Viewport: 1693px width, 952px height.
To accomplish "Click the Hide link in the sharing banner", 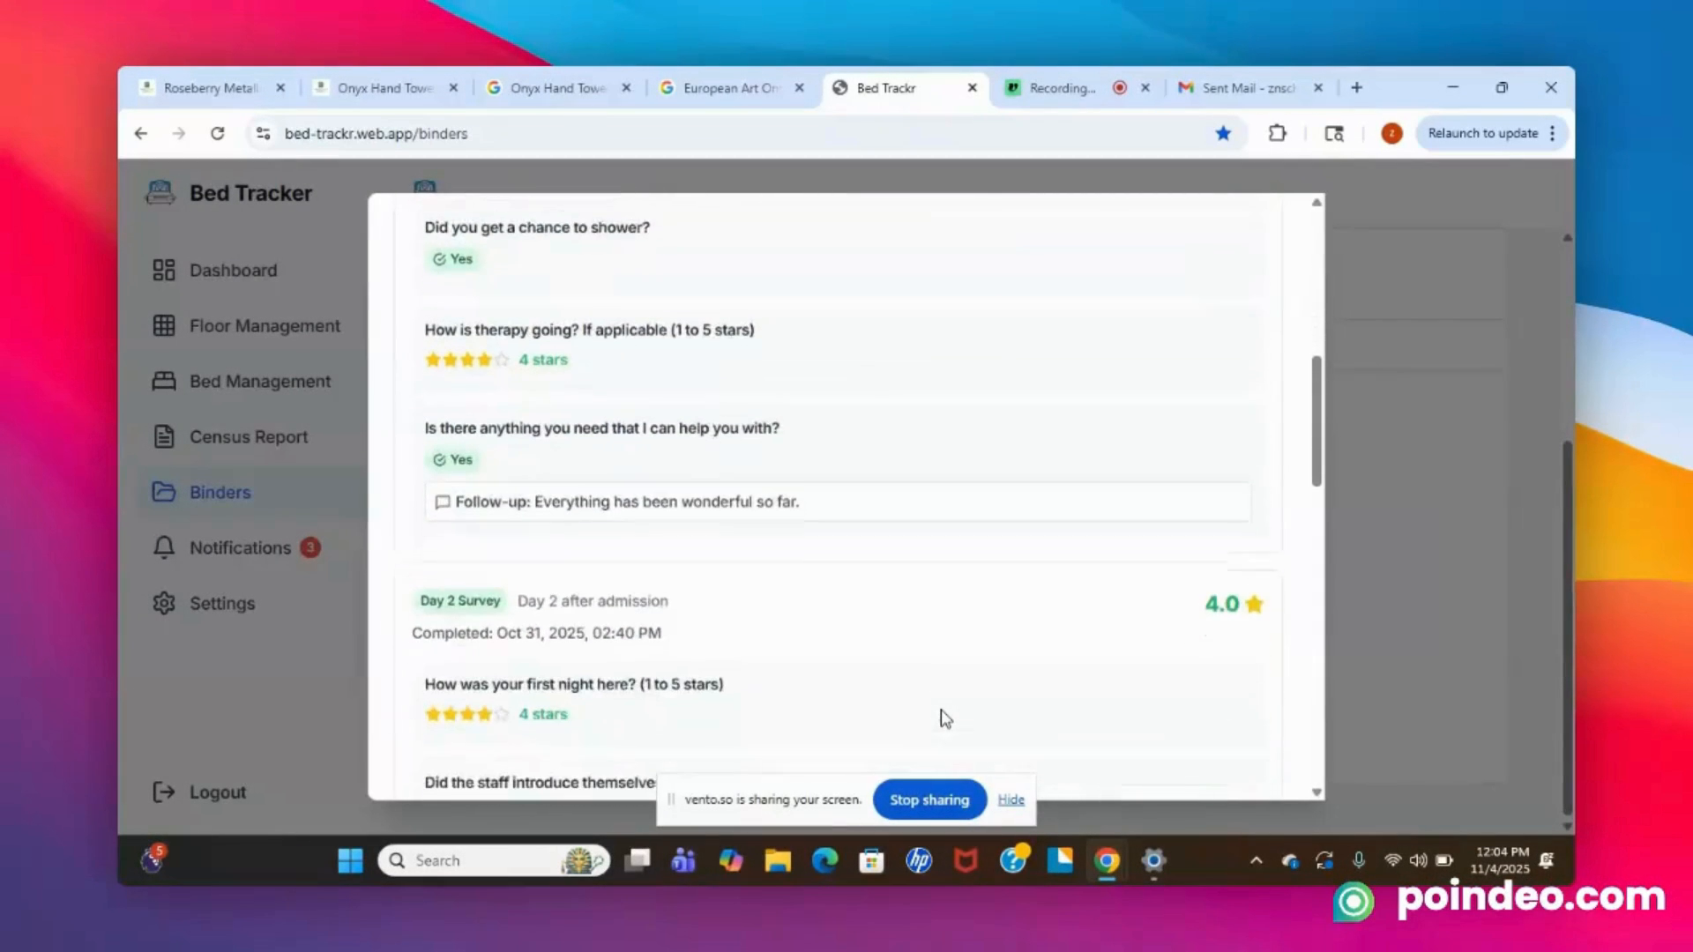I will 1011,800.
